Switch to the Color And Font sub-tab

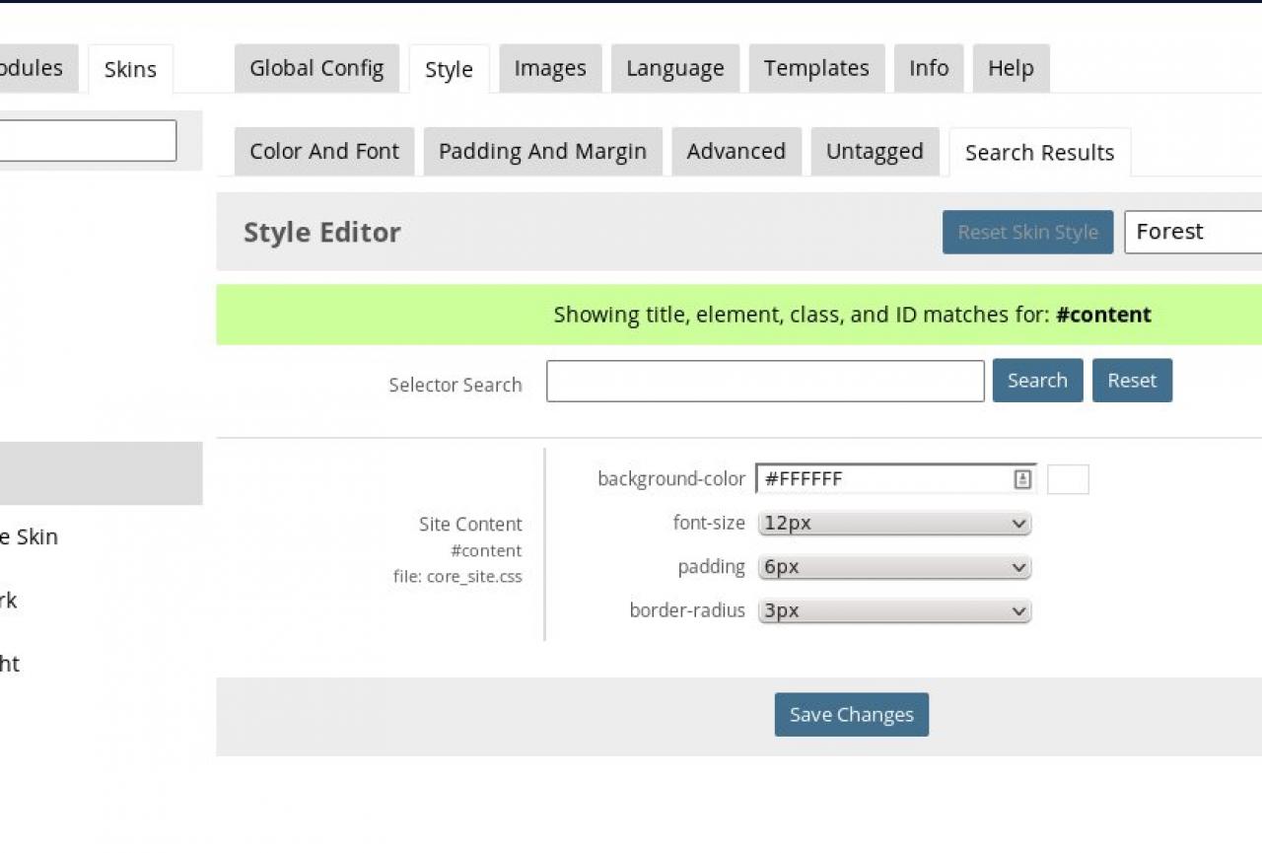pos(324,152)
